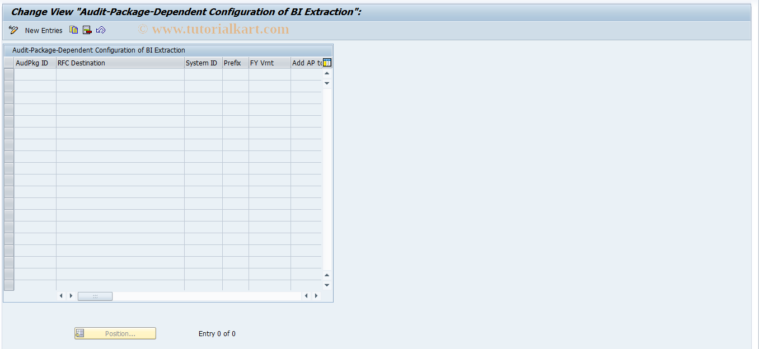Click the horizontal scrollbar thumb handle

point(95,296)
